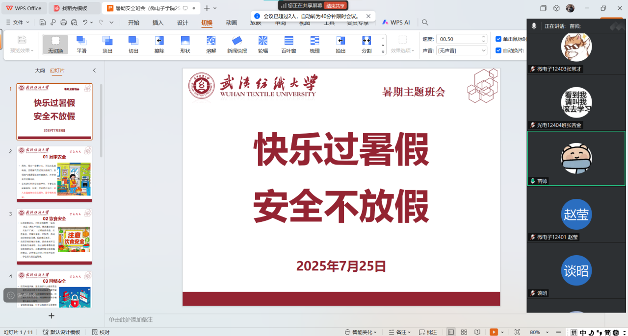Click the save icon in quick toolbar
628x336 pixels.
[x=43, y=23]
